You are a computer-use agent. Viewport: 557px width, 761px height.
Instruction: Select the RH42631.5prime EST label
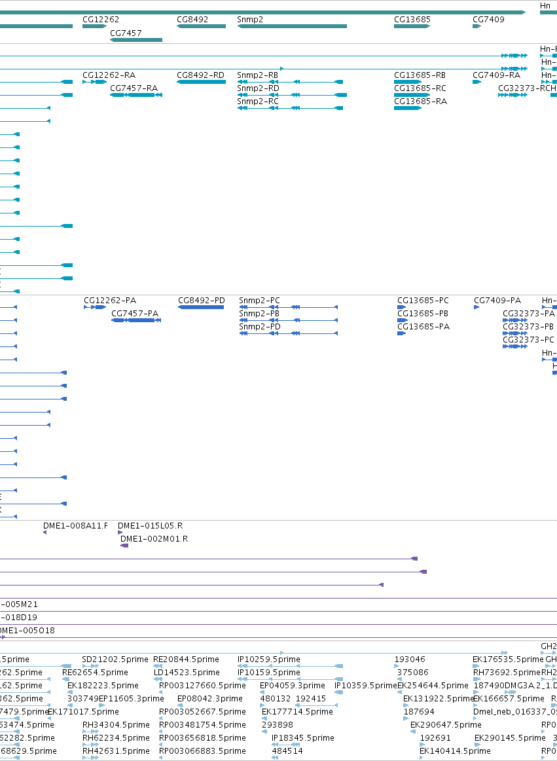[x=116, y=751]
